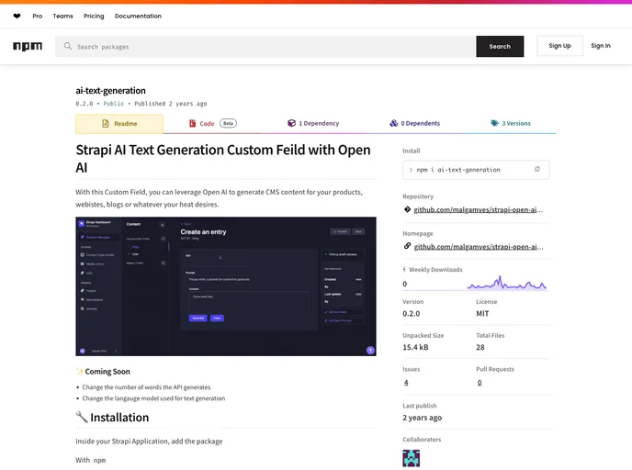The width and height of the screenshot is (632, 470).
Task: Click the 15.4 kB unpacked size value
Action: coord(415,347)
